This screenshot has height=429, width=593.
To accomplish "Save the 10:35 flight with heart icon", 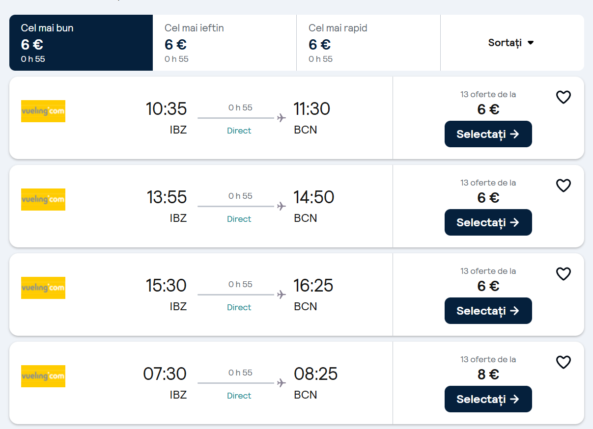I will point(563,97).
